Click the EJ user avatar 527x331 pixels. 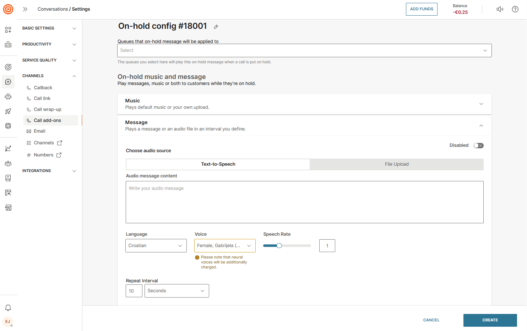click(8, 321)
